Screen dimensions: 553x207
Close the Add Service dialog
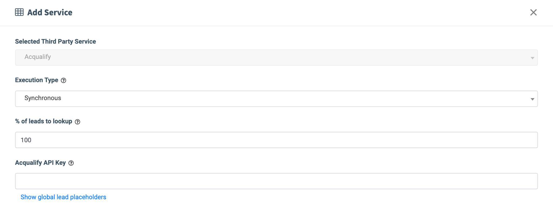[533, 12]
